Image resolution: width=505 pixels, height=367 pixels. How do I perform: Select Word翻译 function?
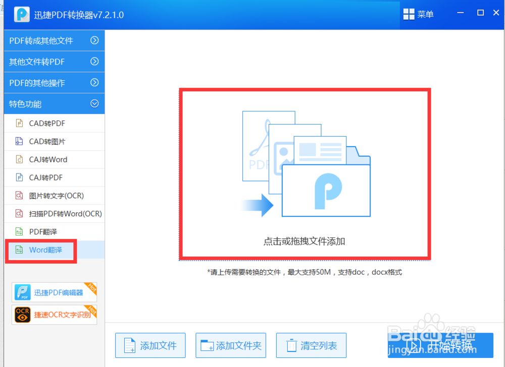54,250
